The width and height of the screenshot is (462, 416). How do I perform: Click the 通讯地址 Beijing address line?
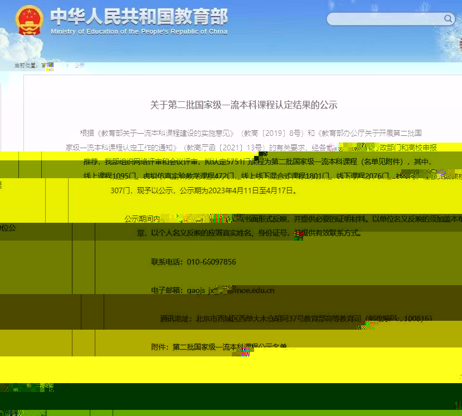pos(295,319)
